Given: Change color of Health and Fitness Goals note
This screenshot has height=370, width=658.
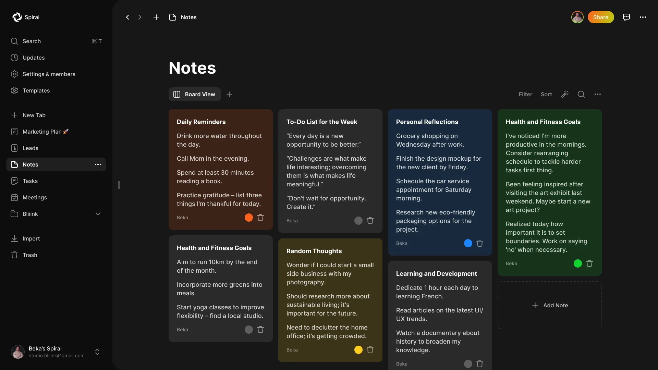Looking at the screenshot, I should 577,263.
